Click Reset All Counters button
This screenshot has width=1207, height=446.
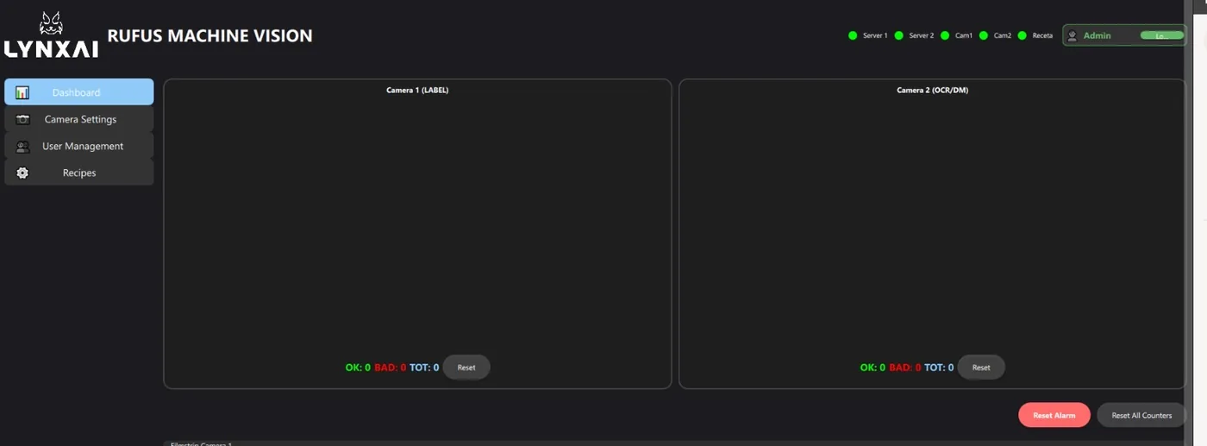(1141, 415)
